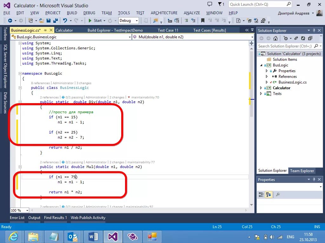Pin the Solution Explorer panel
Screen dimensions: 325x243
314,30
